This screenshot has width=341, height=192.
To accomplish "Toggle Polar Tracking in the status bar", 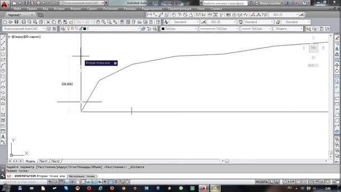I will coord(72,182).
